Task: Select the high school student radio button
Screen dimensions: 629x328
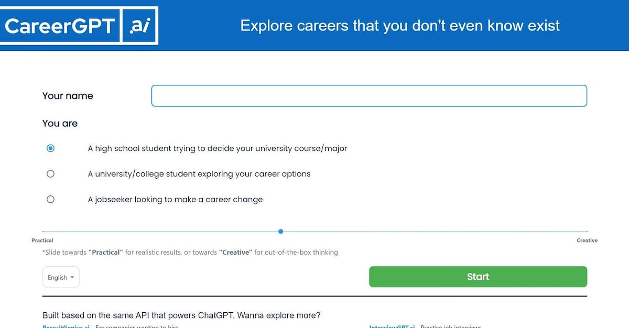Action: pos(50,148)
